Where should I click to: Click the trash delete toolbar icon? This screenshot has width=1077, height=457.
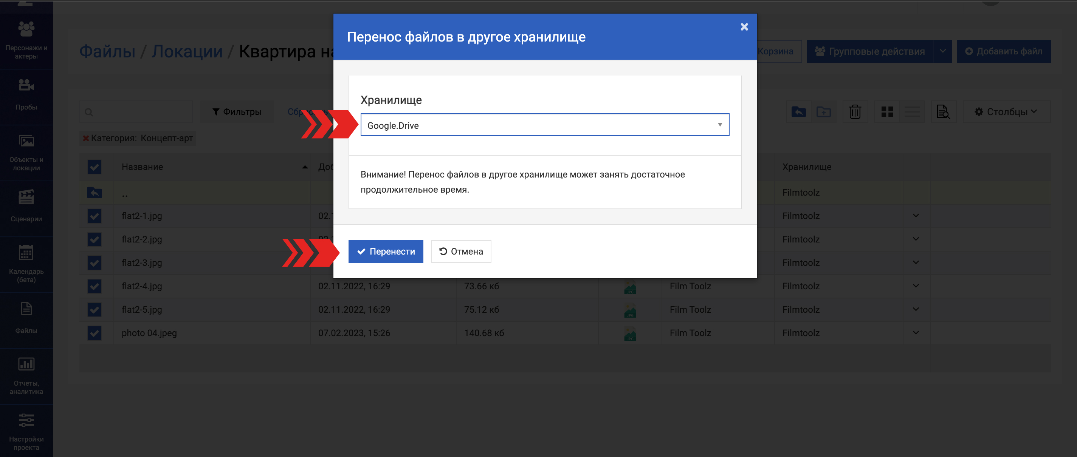pos(855,111)
